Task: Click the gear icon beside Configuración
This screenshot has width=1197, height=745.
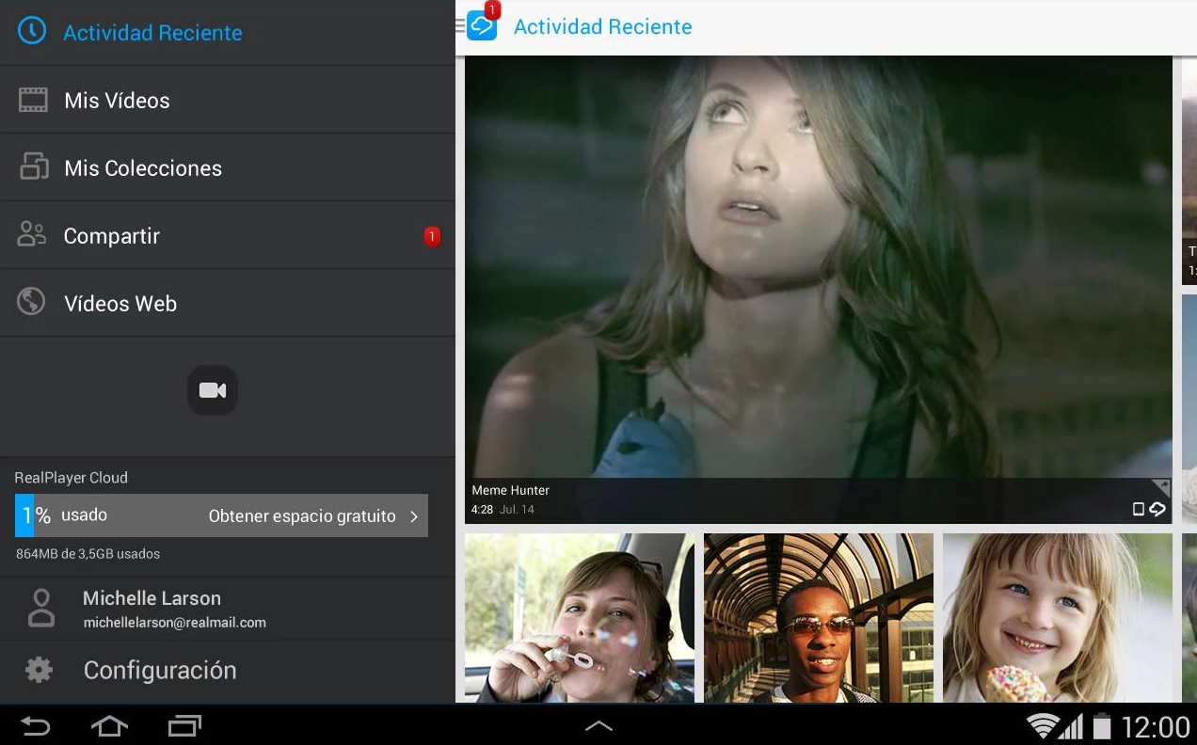Action: (39, 670)
